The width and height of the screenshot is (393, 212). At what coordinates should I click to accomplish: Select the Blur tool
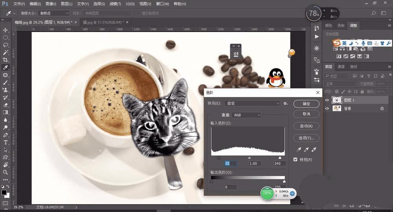click(5, 120)
